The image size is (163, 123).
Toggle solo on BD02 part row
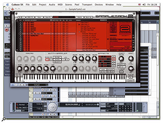coord(26,22)
